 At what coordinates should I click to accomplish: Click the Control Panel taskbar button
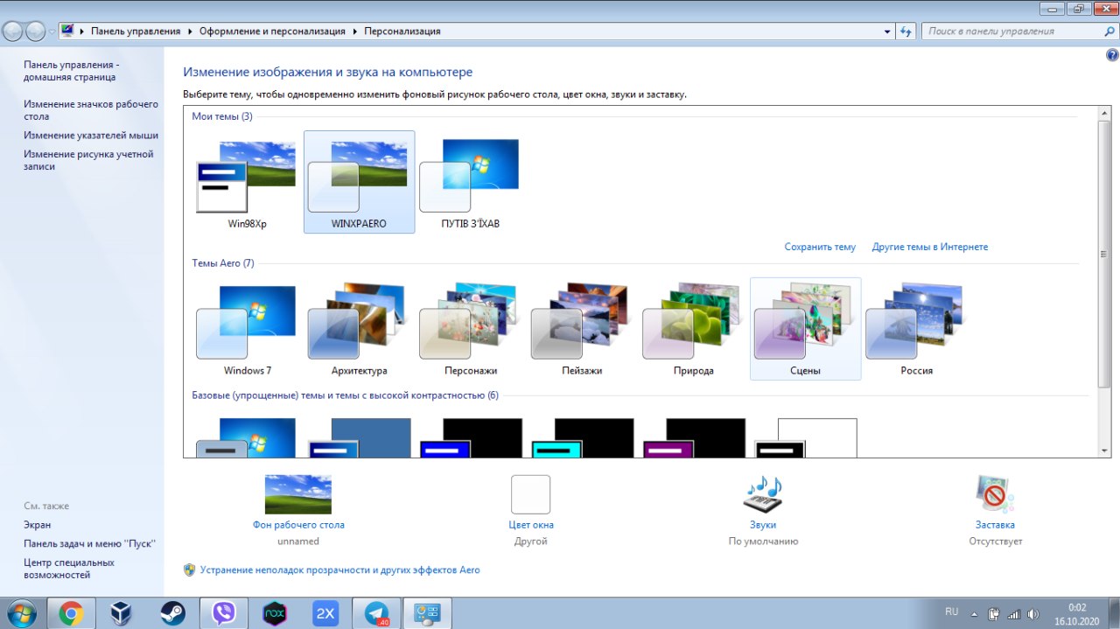point(427,613)
